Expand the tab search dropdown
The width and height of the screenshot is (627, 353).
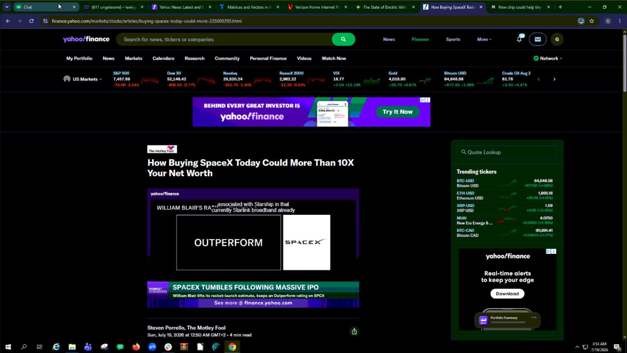7,7
